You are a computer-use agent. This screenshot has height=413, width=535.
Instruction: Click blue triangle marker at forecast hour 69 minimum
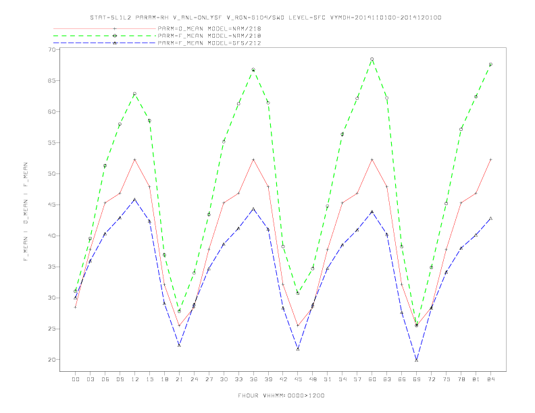coord(417,360)
